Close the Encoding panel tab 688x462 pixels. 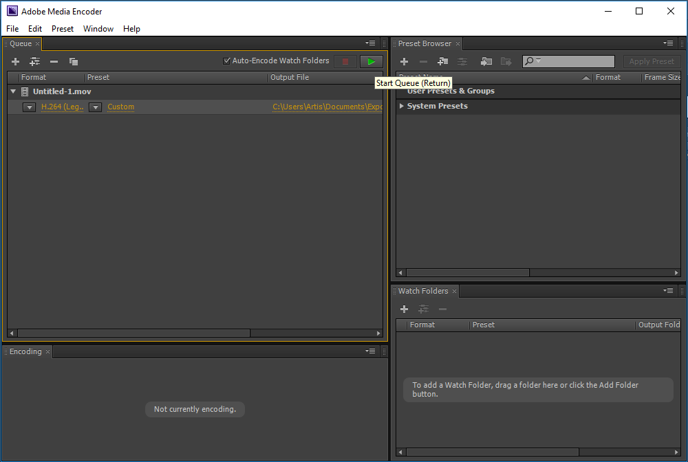pos(48,351)
